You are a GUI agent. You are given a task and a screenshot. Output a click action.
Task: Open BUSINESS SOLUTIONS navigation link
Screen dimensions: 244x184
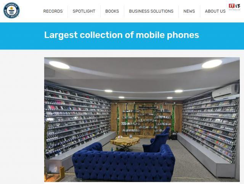click(151, 11)
